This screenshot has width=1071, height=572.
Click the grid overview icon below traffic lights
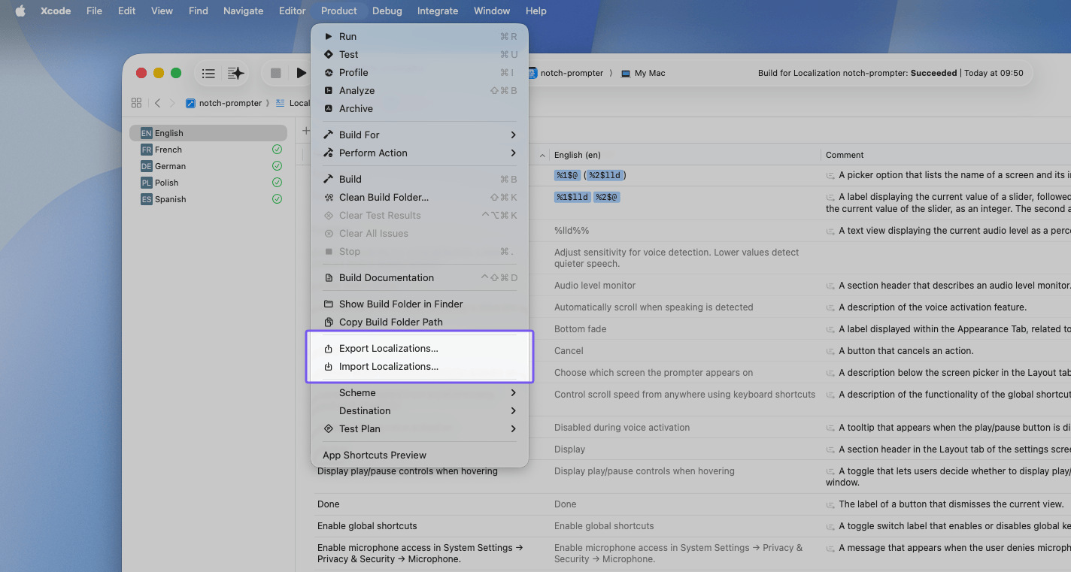pyautogui.click(x=136, y=103)
